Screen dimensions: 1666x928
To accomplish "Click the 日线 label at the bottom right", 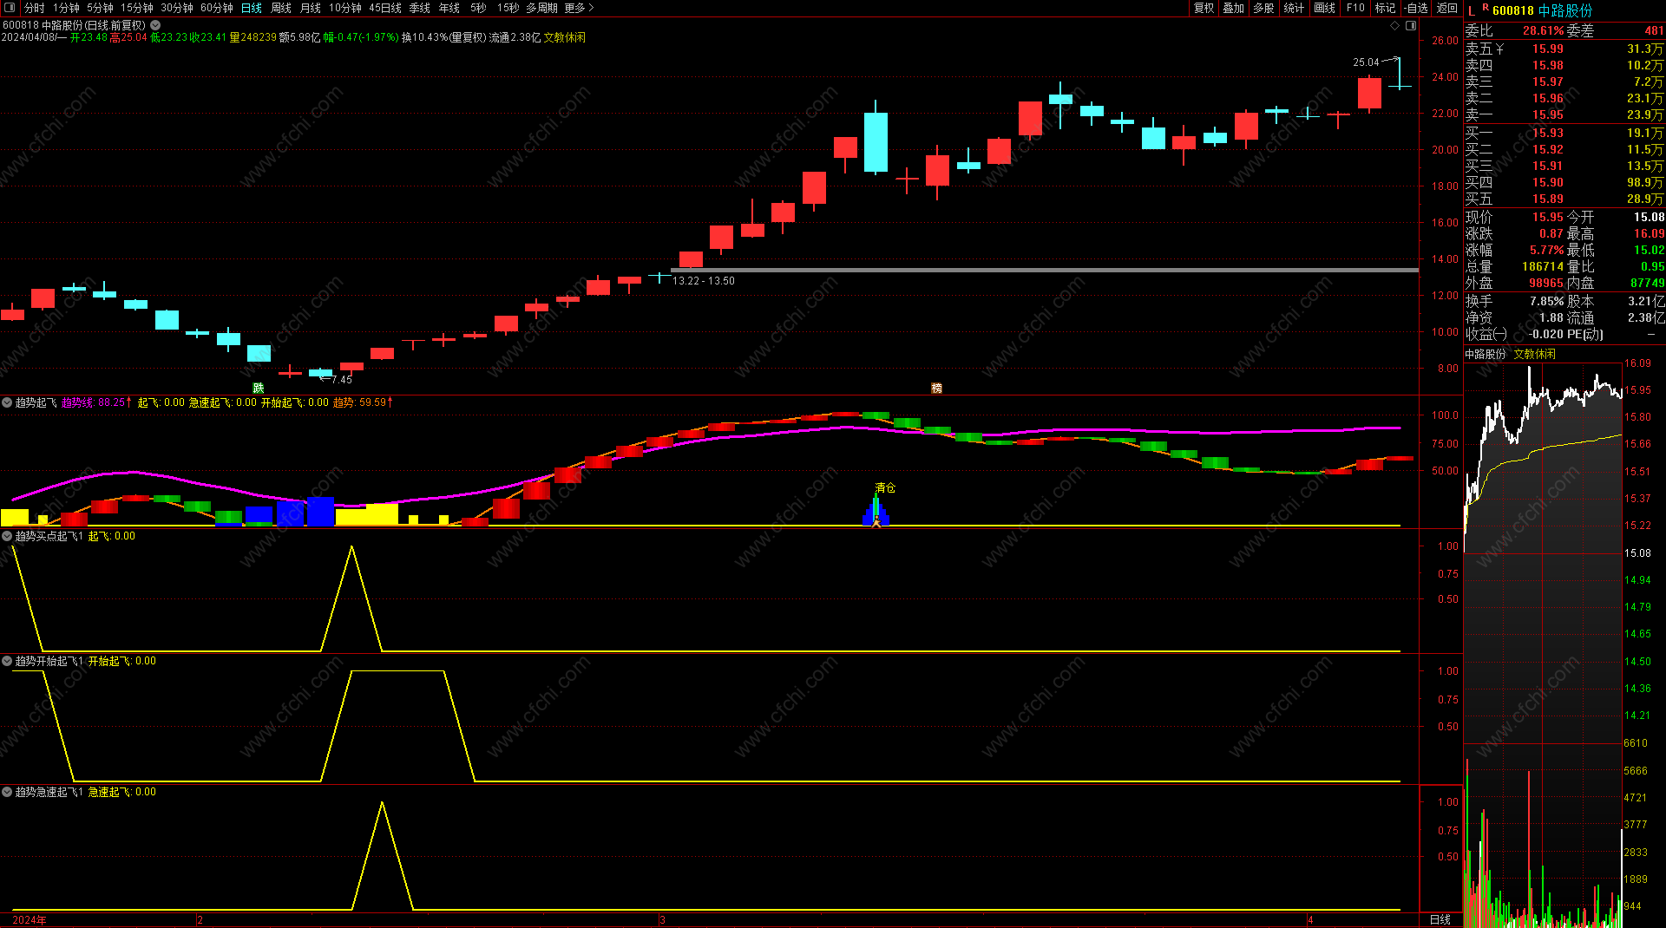I will pyautogui.click(x=1440, y=919).
